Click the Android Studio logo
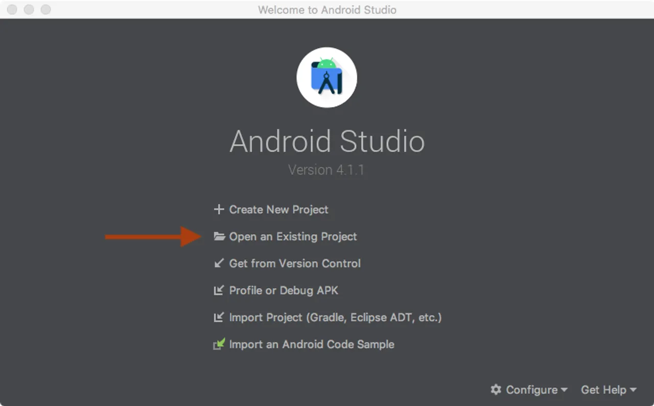The image size is (654, 406). tap(326, 77)
